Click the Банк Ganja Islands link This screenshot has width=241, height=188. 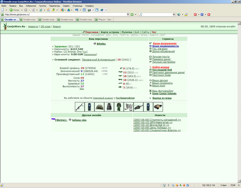click(164, 94)
